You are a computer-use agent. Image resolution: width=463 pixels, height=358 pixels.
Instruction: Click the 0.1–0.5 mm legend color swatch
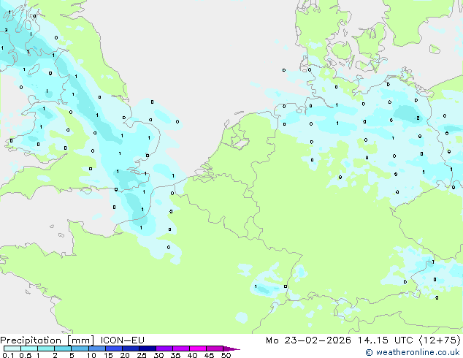[x=12, y=349]
